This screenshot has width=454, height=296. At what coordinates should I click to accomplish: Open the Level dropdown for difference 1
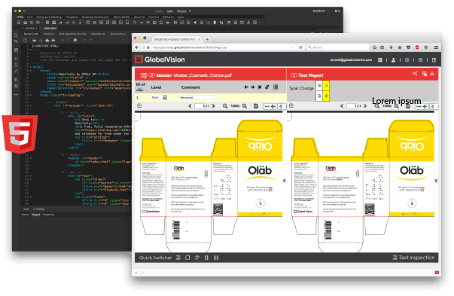pyautogui.click(x=165, y=97)
